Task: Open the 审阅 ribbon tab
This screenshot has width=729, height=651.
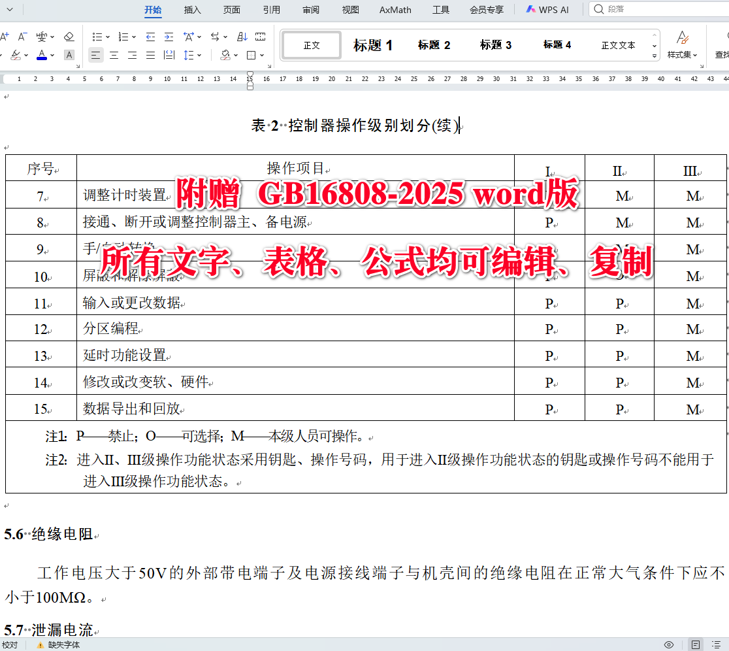Action: click(310, 10)
